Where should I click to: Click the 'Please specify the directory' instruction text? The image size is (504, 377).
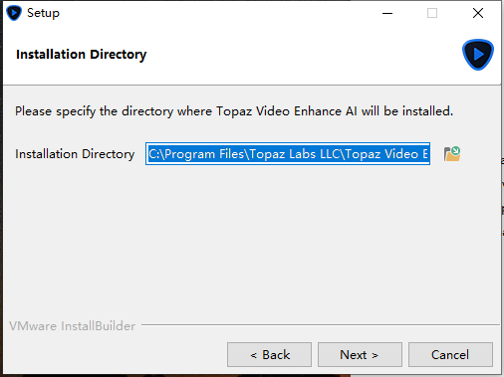234,111
